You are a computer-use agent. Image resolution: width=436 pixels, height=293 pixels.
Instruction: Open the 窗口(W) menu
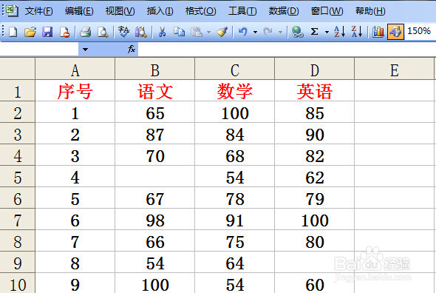coord(327,11)
